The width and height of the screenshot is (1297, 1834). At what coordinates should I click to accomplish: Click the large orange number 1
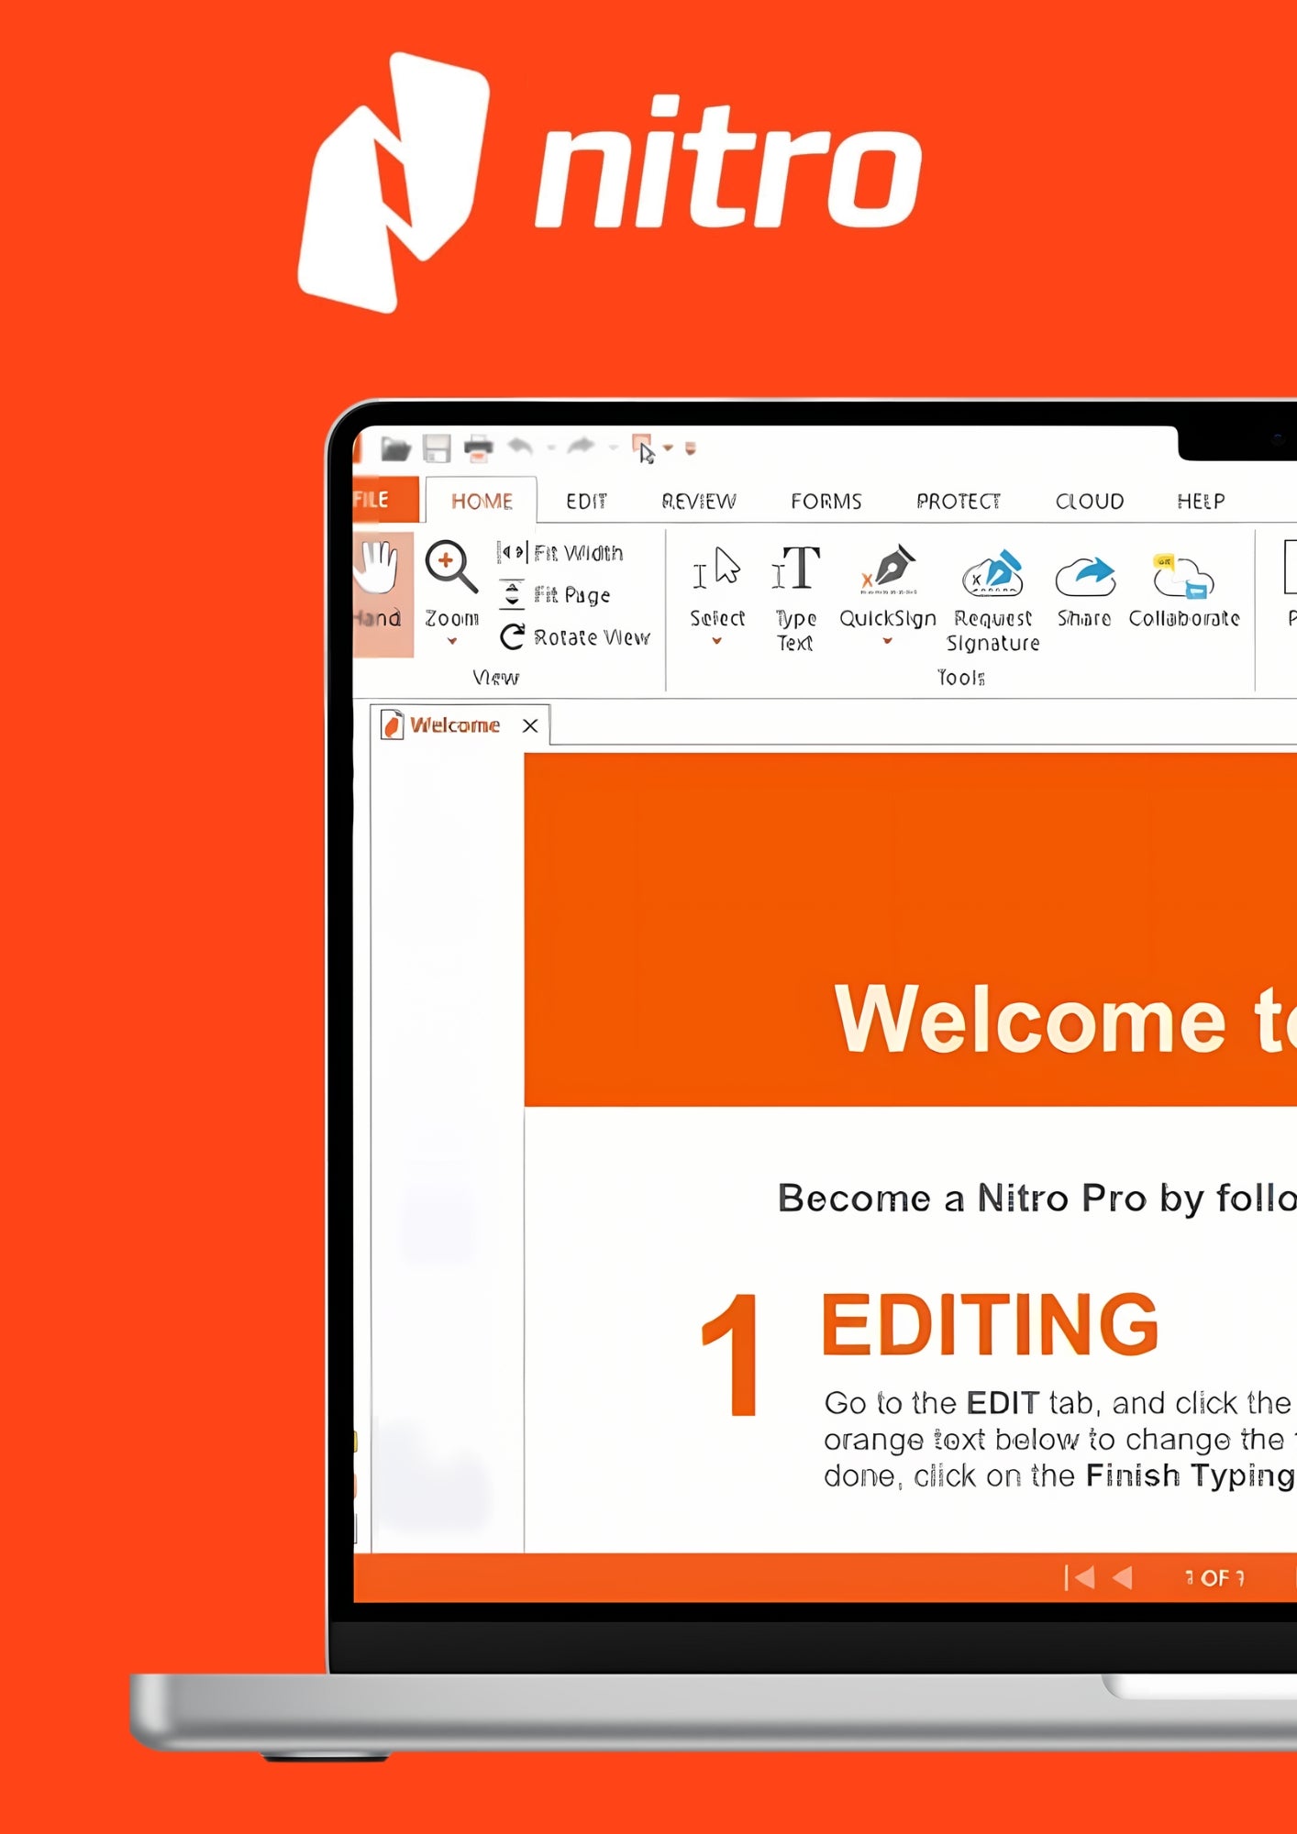click(x=731, y=1355)
